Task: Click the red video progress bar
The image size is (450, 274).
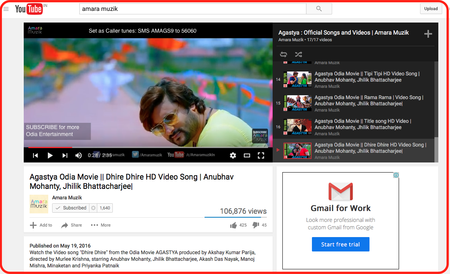Action: coord(51,147)
